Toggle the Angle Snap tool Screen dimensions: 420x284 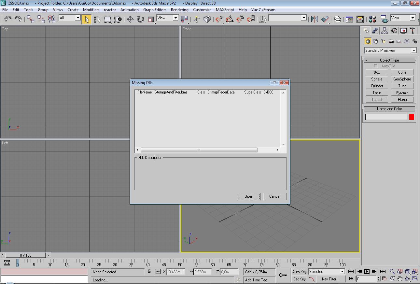point(230,19)
